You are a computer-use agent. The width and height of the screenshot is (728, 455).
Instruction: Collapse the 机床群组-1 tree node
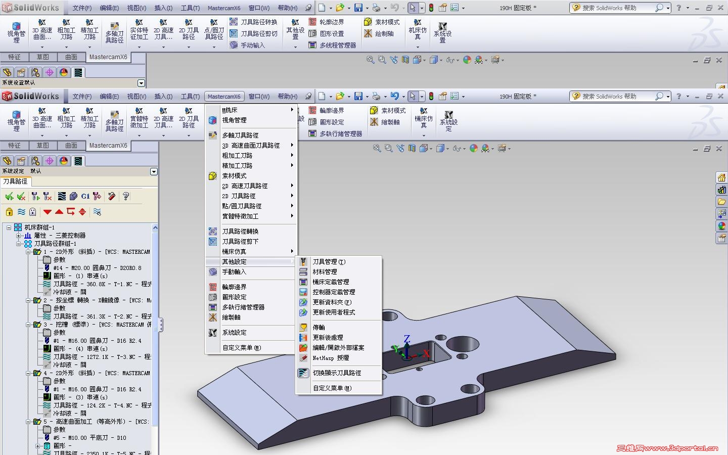(x=9, y=227)
